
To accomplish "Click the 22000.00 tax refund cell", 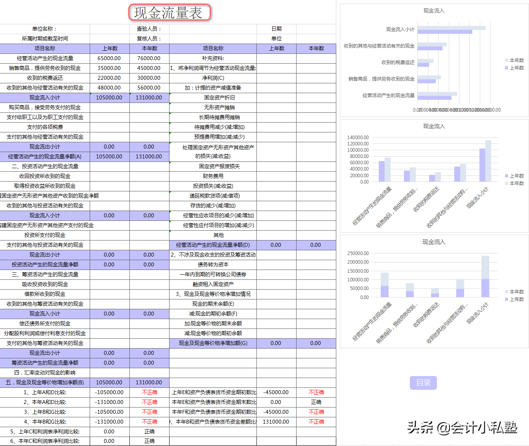I will 110,78.
